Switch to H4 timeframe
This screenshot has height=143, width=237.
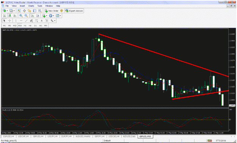click(30, 26)
